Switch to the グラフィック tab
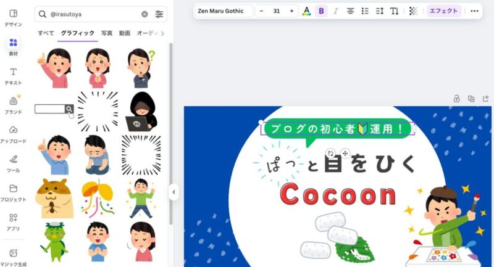 [x=78, y=33]
